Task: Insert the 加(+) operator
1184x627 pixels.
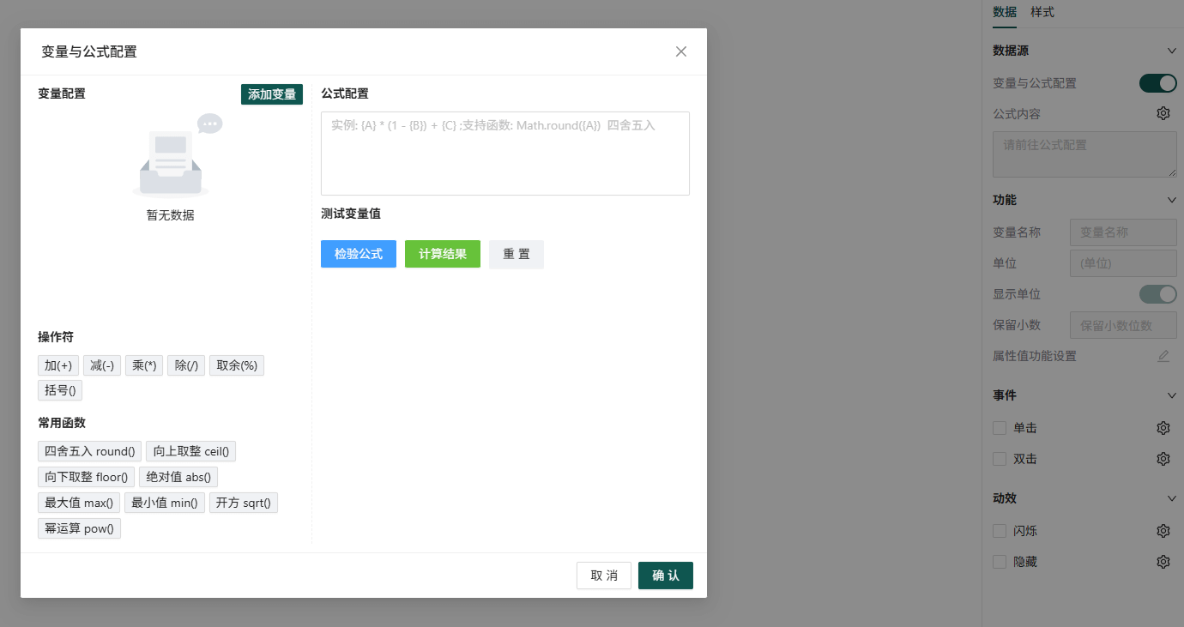Action: 57,365
